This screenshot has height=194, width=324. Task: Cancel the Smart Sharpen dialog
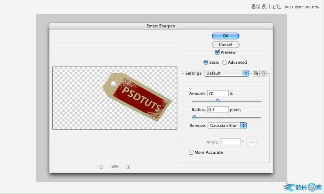[225, 44]
